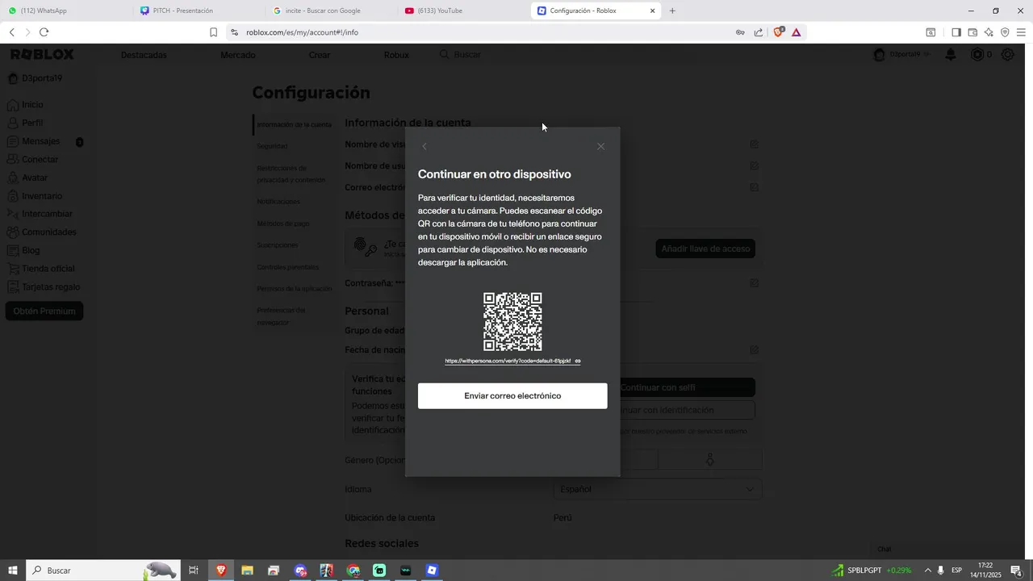The height and width of the screenshot is (581, 1033).
Task: Expand the Español language dropdown
Action: coord(658,489)
